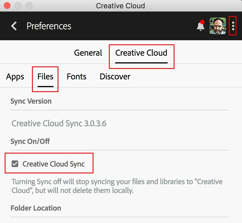Open the Files sub-tab
The image size is (242, 223).
pyautogui.click(x=45, y=77)
